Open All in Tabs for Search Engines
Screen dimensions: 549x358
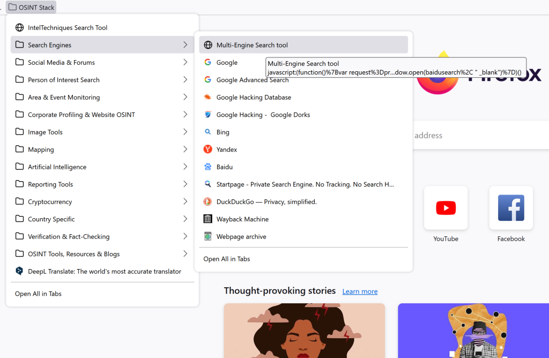303,259
